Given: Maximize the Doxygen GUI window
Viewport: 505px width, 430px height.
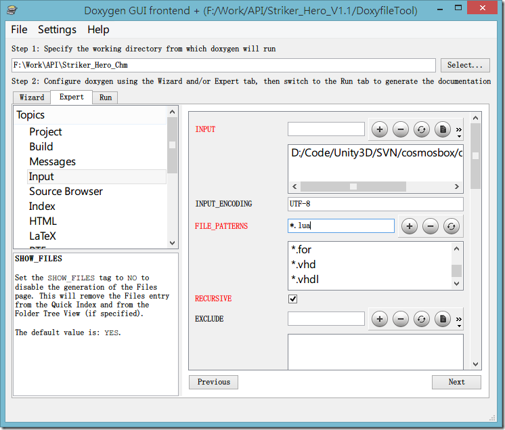Looking at the screenshot, I should click(458, 8).
